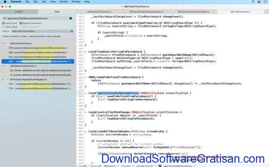
Task: Switch to the ABSidebarOutlineView.m tab
Action: [99, 12]
